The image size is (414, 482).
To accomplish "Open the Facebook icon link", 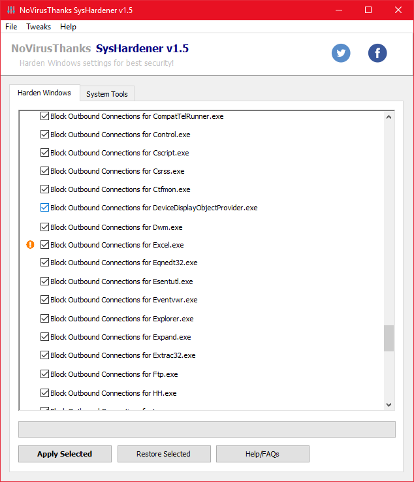I will pos(377,53).
